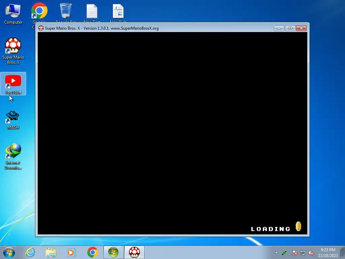Click Super Mario Bros. X taskbar button
345x259 pixels.
134,252
